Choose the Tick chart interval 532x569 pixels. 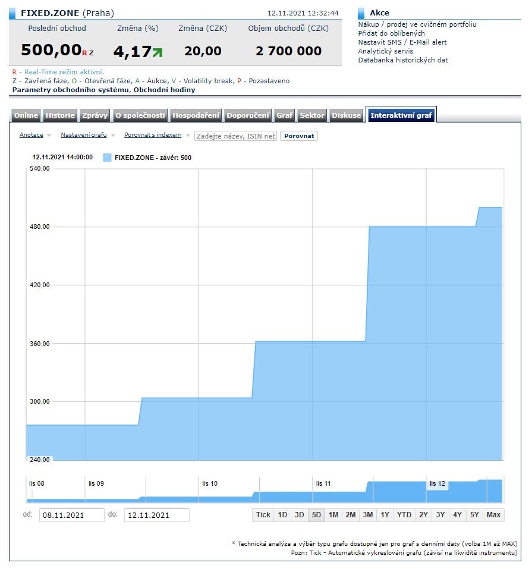tap(263, 515)
